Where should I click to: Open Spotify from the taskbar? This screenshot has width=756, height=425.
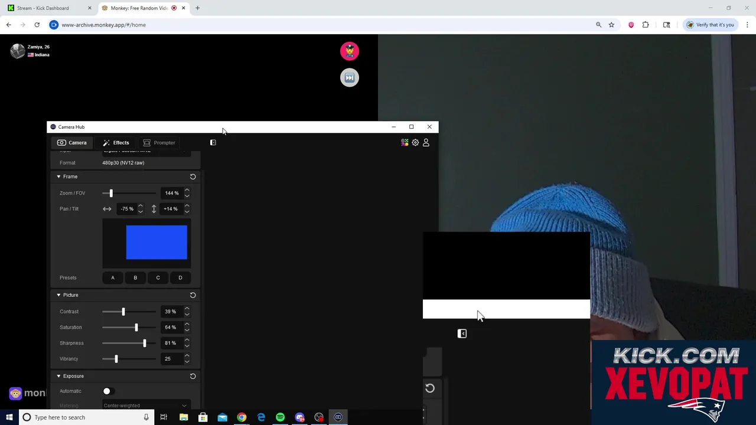[280, 417]
